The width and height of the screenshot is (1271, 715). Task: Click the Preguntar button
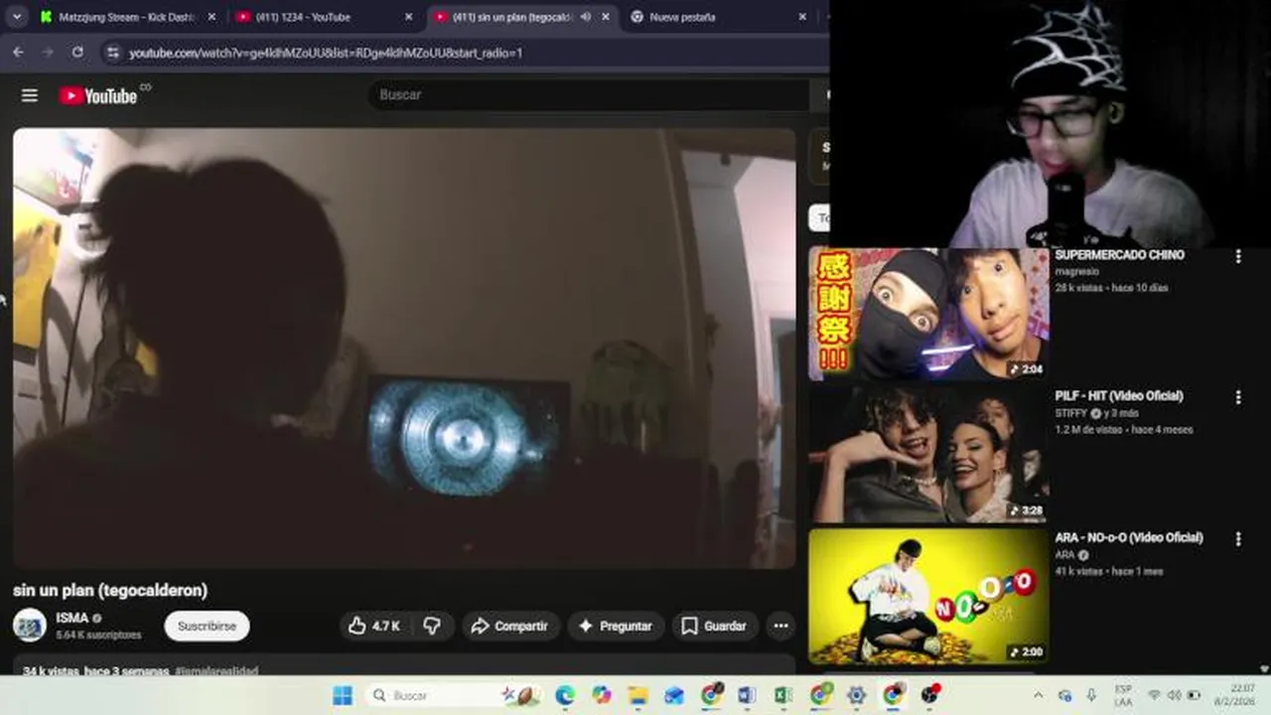tap(616, 626)
